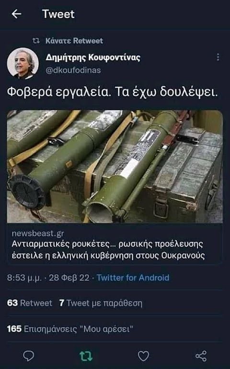
Task: Tap the share icon
Action: (x=201, y=356)
